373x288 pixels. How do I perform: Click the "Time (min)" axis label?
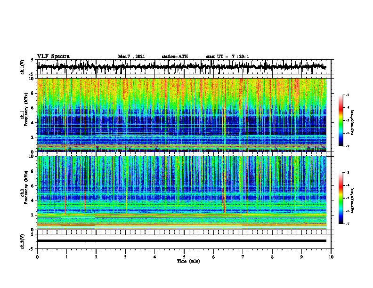click(x=188, y=261)
